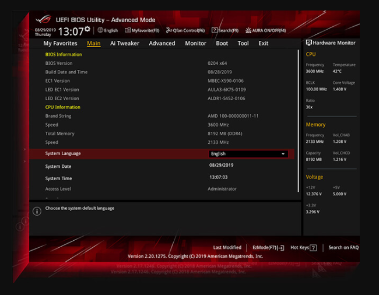Click the EzMode exit arrow icon
Screen dimensions: 379x295
pos(281,248)
